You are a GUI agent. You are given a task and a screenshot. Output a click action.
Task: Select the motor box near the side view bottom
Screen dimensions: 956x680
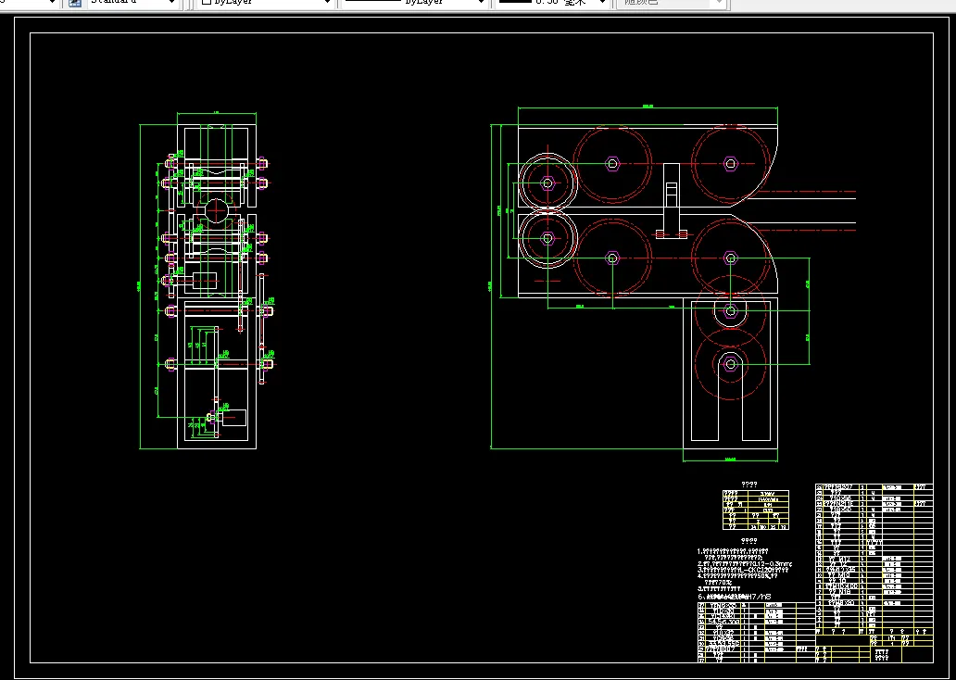(x=234, y=417)
